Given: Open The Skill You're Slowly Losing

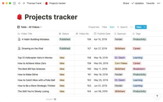Looking at the screenshot, I should tap(33, 91).
